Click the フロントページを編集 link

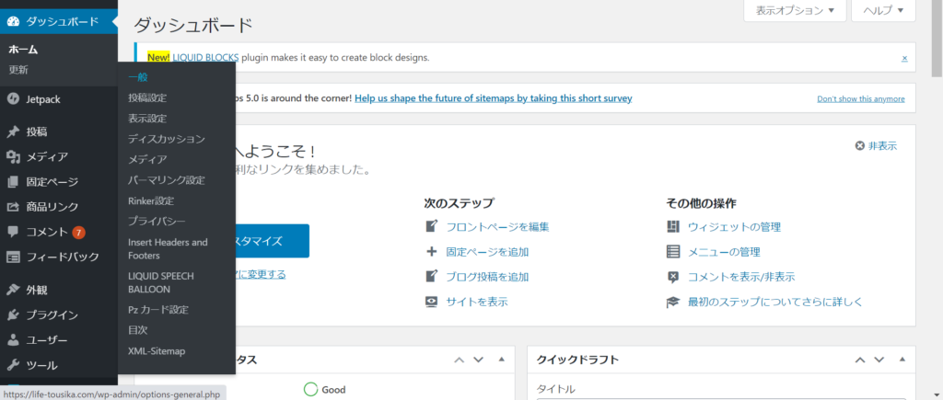(497, 227)
